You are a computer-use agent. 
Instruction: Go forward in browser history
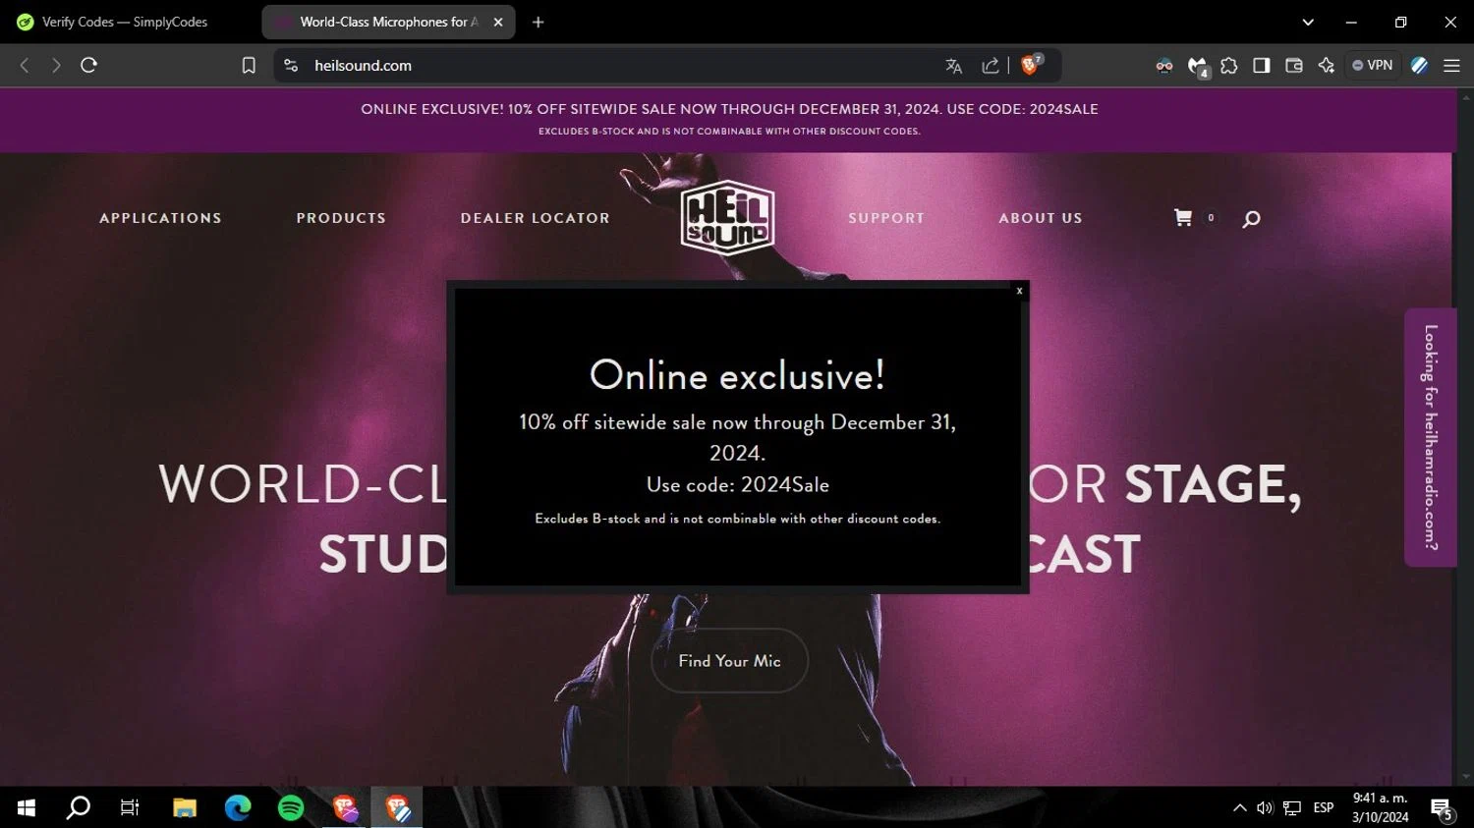coord(56,65)
